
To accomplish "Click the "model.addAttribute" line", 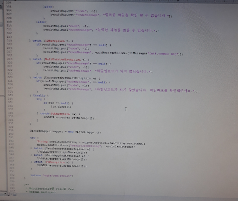I will click(86, 146).
